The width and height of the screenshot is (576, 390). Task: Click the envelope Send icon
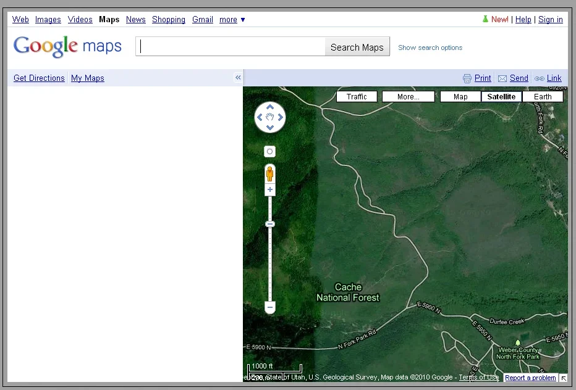tap(502, 78)
